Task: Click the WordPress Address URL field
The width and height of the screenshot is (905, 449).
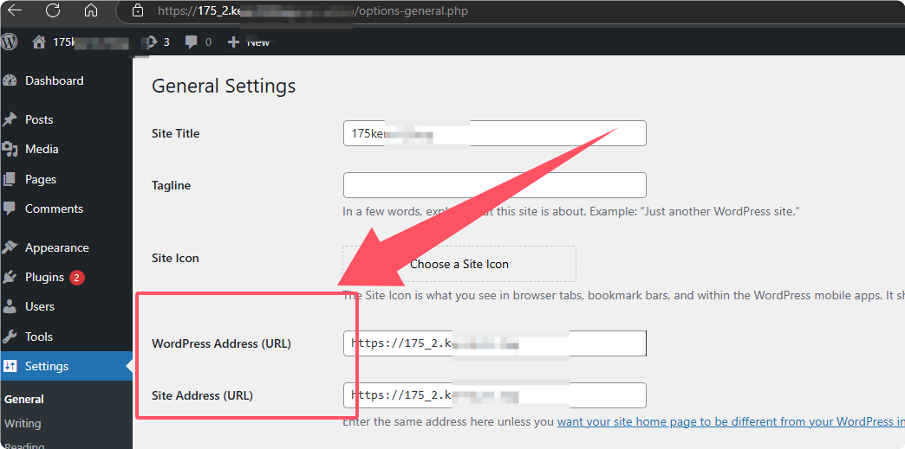Action: [495, 343]
